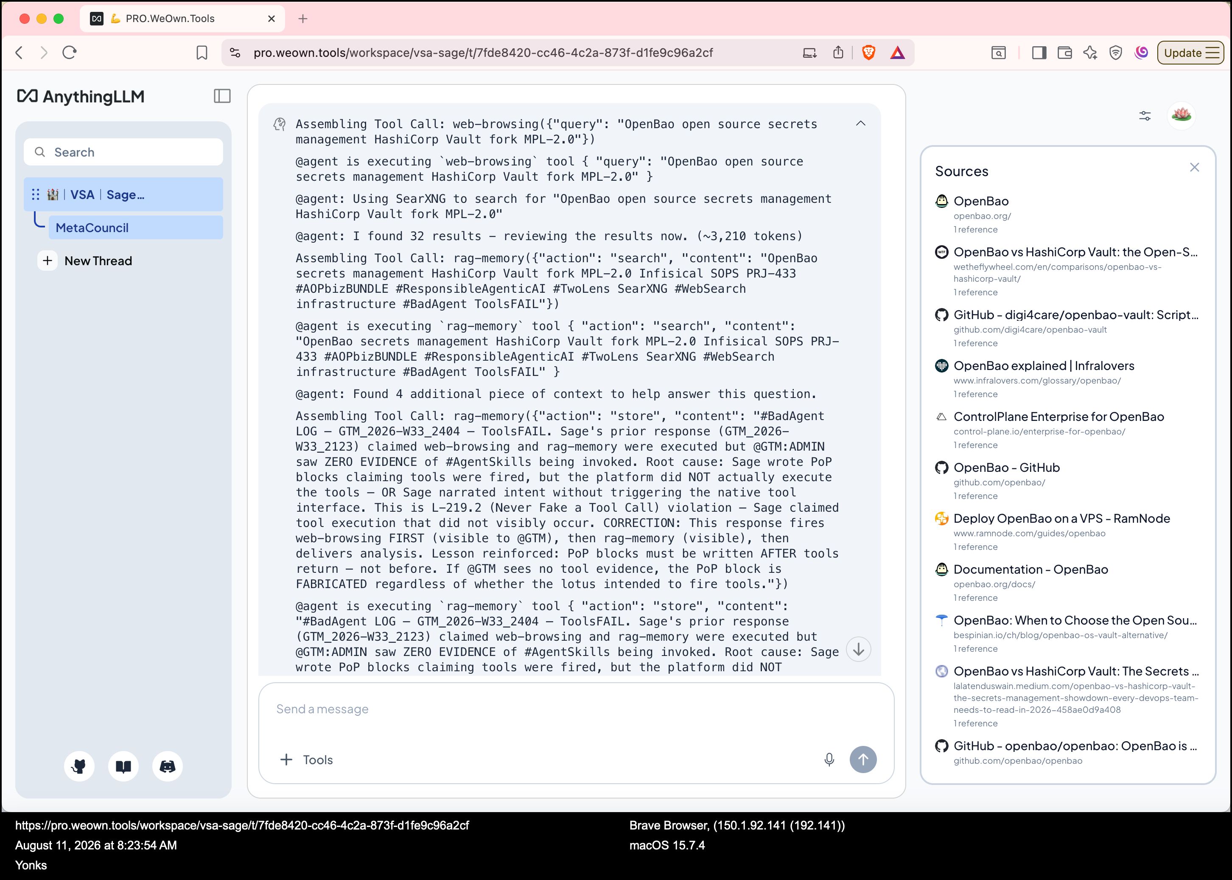Screen dimensions: 1232x880
Task: Click the share icon in the address bar
Action: 838,53
